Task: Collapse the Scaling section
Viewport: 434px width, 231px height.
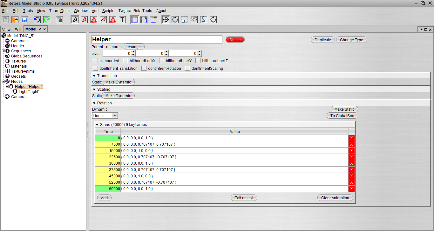Action: click(x=94, y=89)
